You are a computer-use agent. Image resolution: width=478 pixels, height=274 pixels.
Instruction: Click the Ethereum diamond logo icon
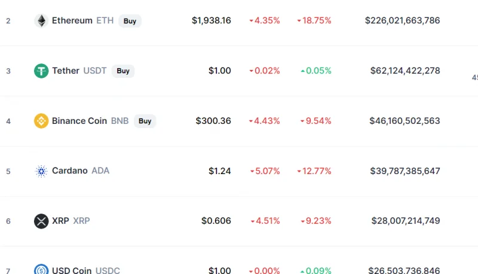tap(41, 21)
